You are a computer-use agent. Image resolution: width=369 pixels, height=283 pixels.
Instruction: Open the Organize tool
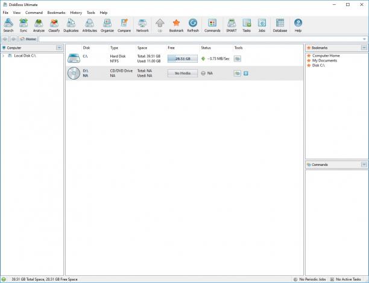(x=107, y=25)
